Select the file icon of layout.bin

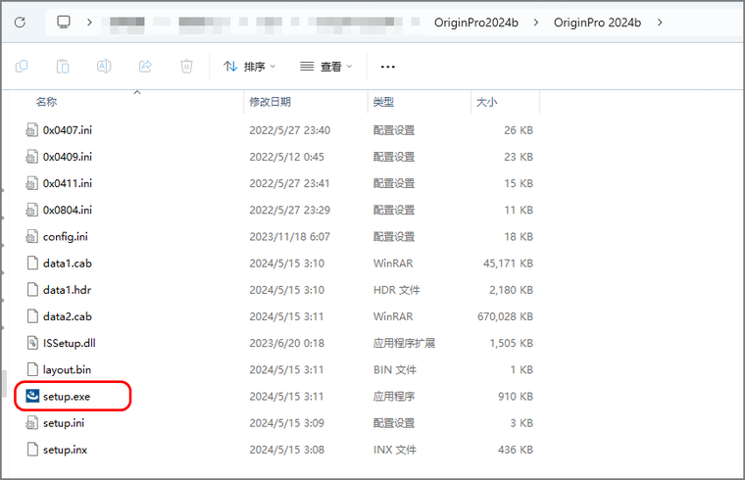(32, 369)
